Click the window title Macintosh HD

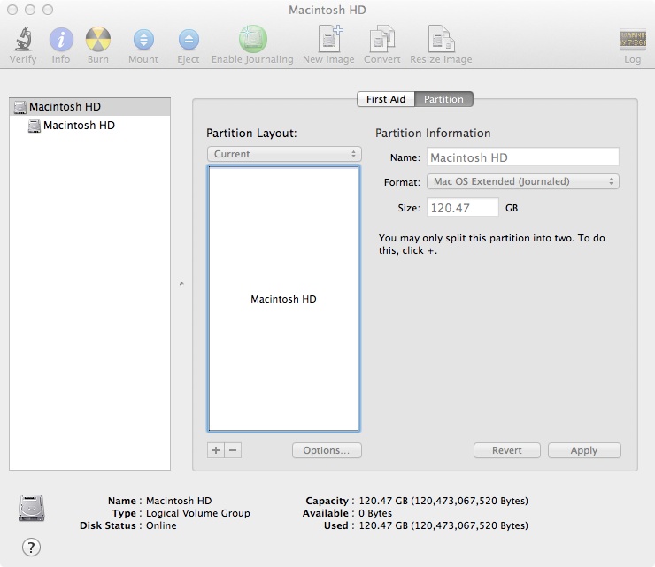[x=327, y=10]
